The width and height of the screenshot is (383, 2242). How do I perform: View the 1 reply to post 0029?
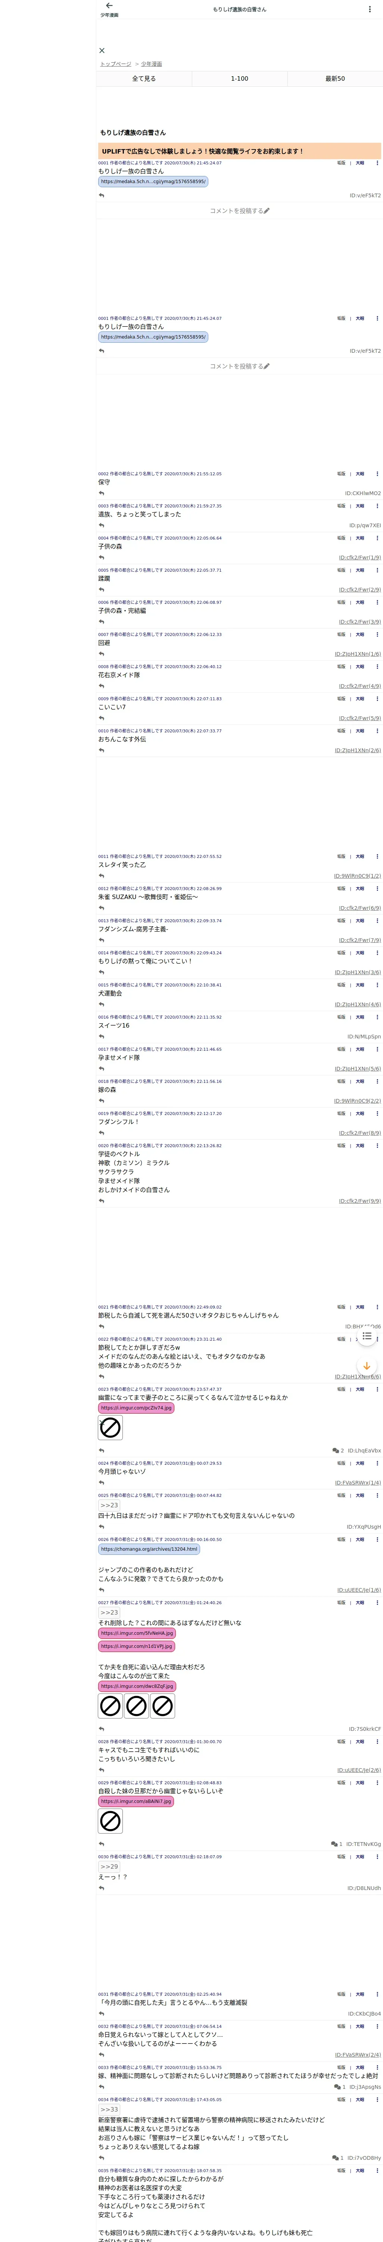pos(337,1844)
